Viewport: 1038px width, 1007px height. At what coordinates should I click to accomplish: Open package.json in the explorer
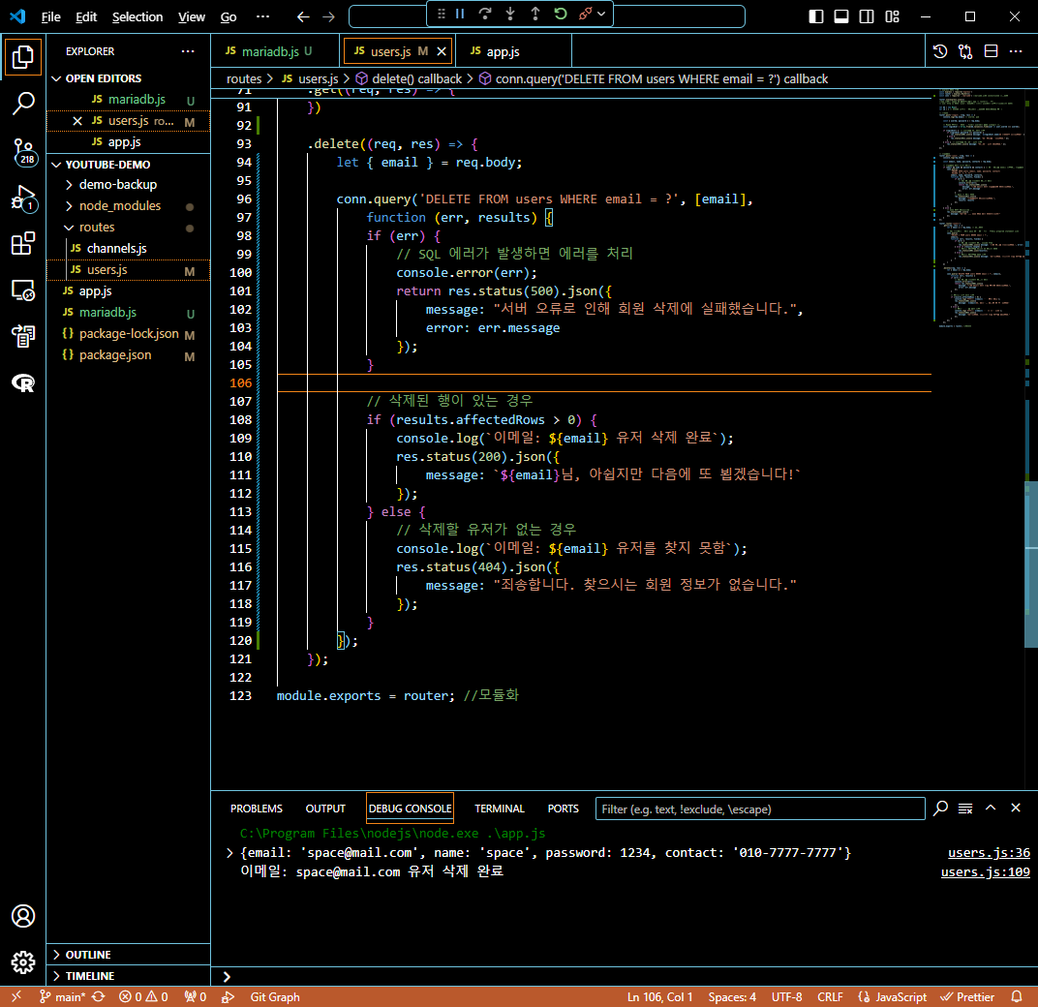pos(114,354)
